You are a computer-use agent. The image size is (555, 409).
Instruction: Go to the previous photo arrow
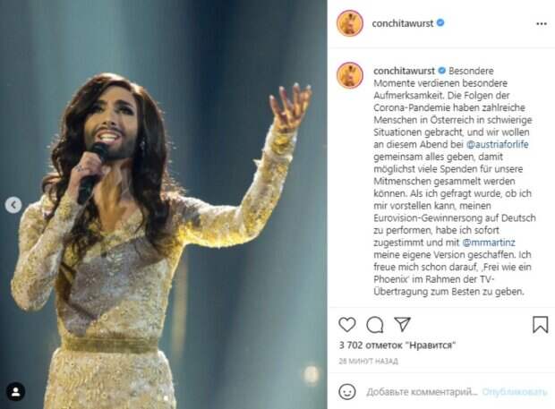13,205
